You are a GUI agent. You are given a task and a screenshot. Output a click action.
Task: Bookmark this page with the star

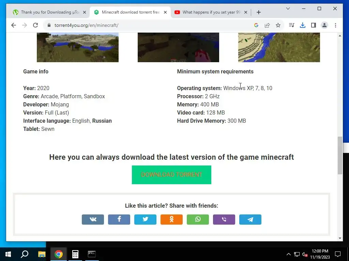click(x=278, y=25)
